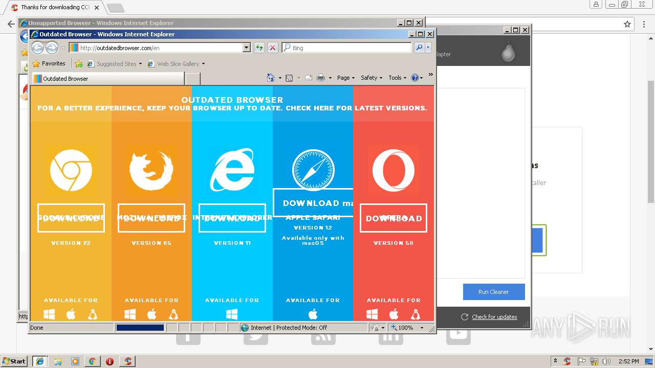Image resolution: width=655 pixels, height=368 pixels.
Task: Click Apple icon under Opera availability
Action: point(394,314)
